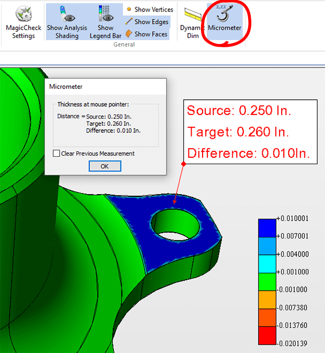Select the Dynamic Dim tool
325x353 pixels.
click(x=192, y=23)
